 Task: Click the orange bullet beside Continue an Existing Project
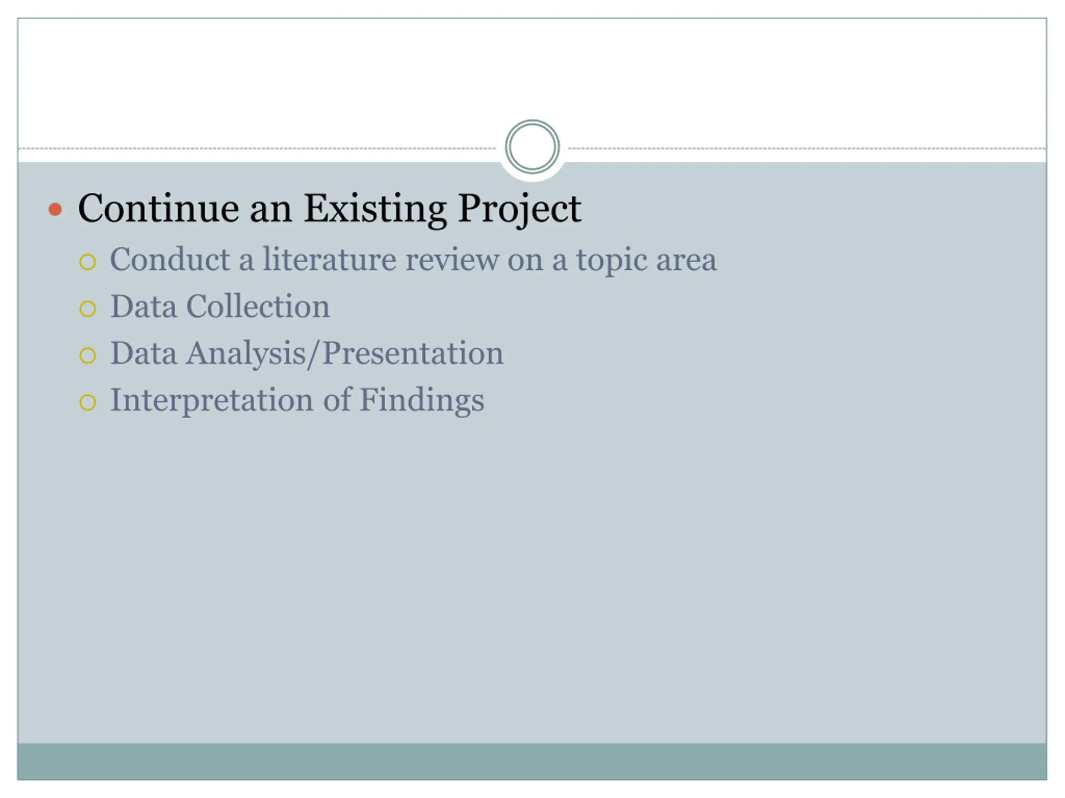pos(55,209)
